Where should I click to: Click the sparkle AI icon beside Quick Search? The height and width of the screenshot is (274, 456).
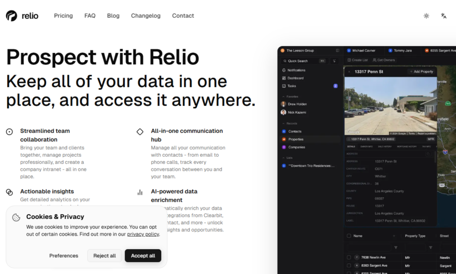coord(334,61)
